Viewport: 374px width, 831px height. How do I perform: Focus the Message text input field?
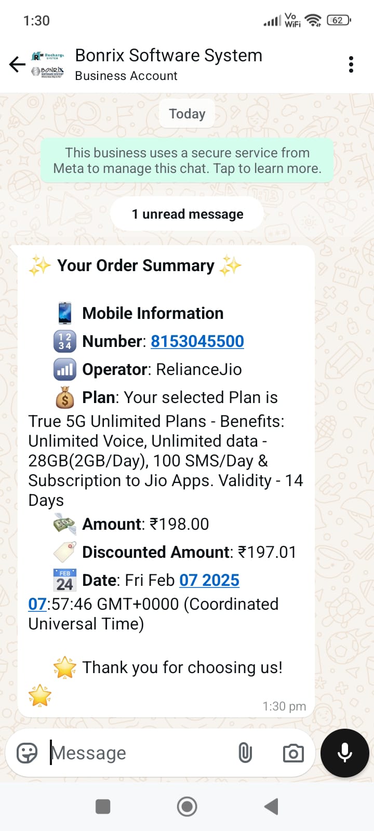click(140, 753)
